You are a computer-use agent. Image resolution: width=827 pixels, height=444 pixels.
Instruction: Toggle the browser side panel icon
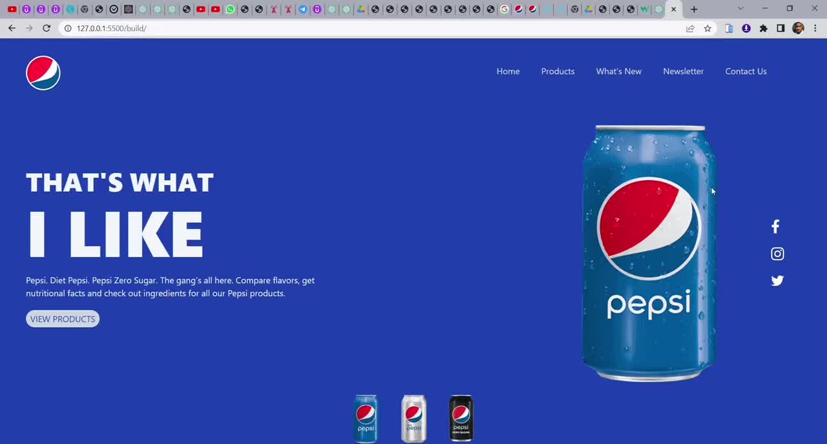[780, 28]
